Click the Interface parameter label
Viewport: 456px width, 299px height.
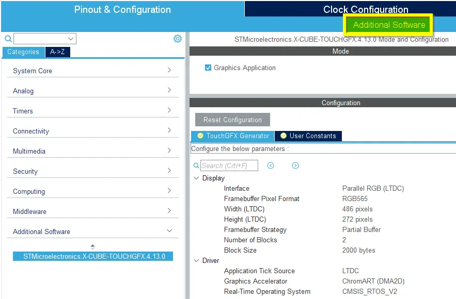point(237,188)
